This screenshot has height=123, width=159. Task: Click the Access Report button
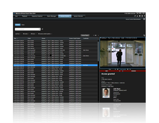click(x=85, y=35)
